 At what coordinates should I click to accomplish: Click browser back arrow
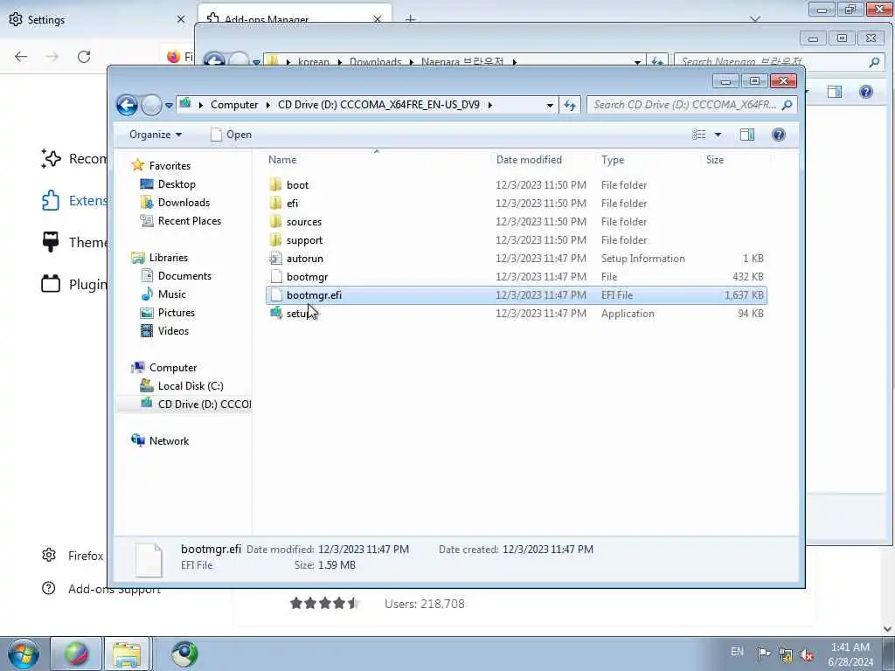coord(21,57)
